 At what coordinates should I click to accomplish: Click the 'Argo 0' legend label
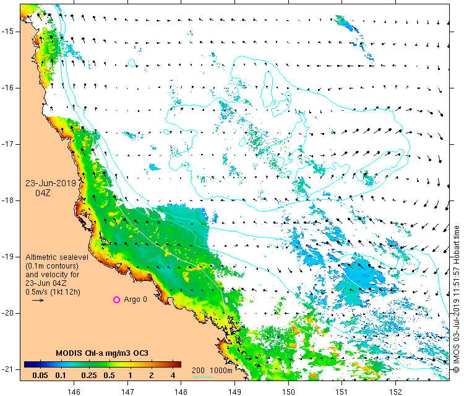coord(135,299)
